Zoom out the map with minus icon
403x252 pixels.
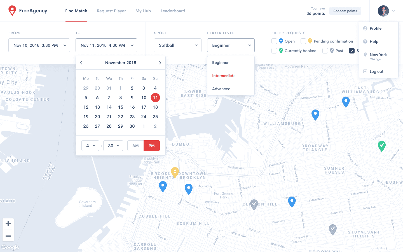pos(8,236)
